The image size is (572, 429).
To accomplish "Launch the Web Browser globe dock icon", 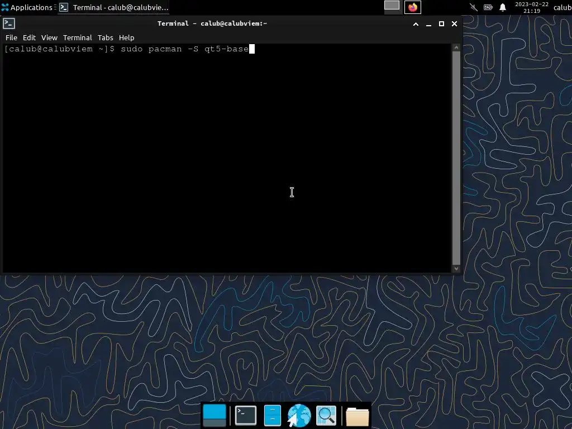I will click(x=299, y=415).
